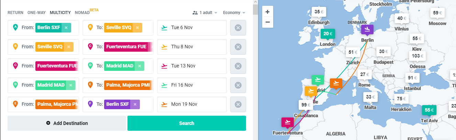Zoom out on the map
The image size is (456, 140).
[268, 22]
